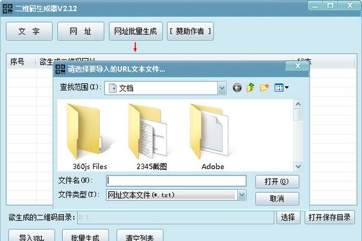The image size is (362, 241).
Task: Click the 取消 button
Action: (277, 199)
